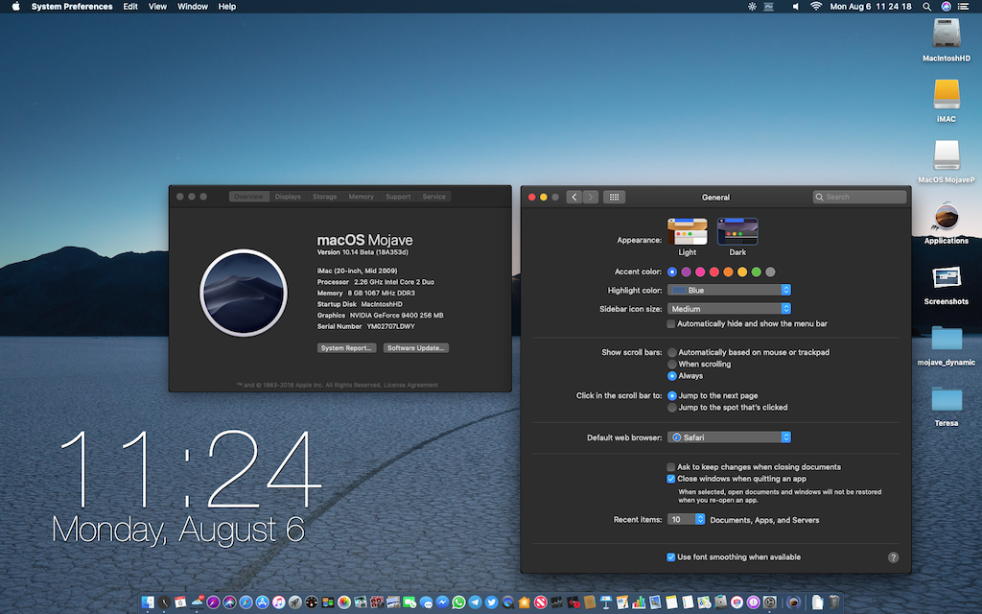The height and width of the screenshot is (614, 982).
Task: Click the Wi-Fi status icon
Action: click(816, 7)
